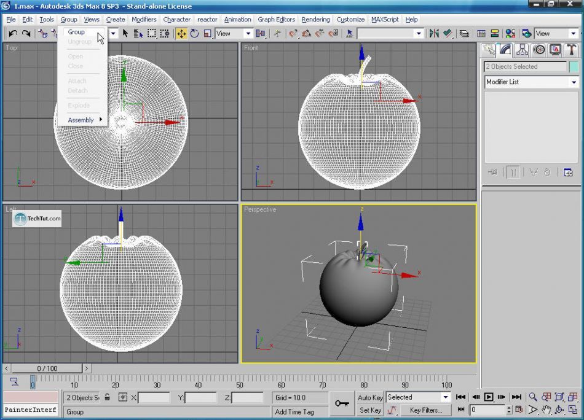Image resolution: width=584 pixels, height=420 pixels.
Task: Click the Pan View hand icon
Action: click(547, 410)
